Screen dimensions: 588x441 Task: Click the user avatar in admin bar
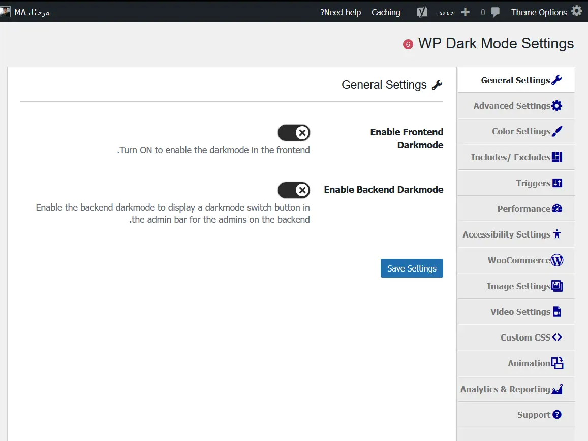point(5,12)
